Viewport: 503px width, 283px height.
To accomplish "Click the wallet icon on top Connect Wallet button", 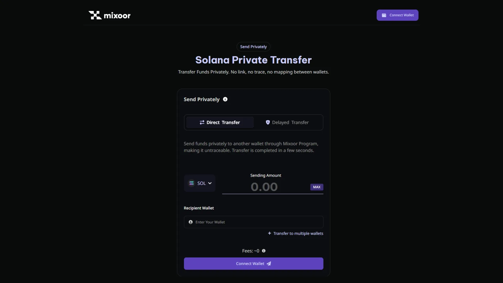I will point(384,15).
